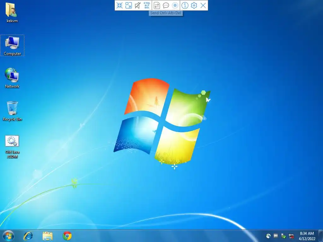Click the shrink/collapse arrows icon in remote toolbar
The width and height of the screenshot is (323, 242).
point(120,5)
